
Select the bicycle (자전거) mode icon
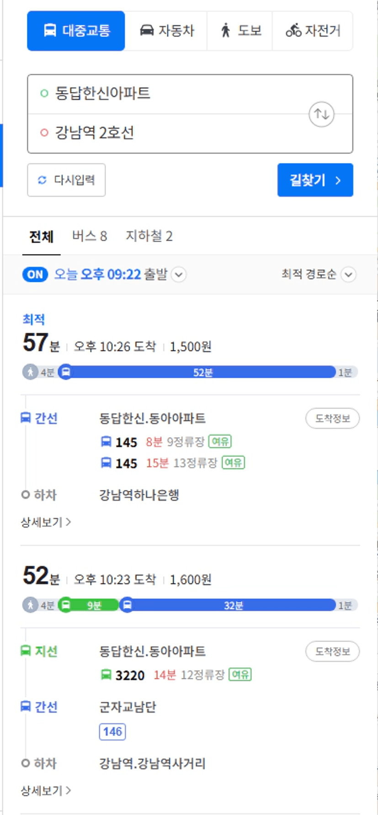tap(293, 31)
